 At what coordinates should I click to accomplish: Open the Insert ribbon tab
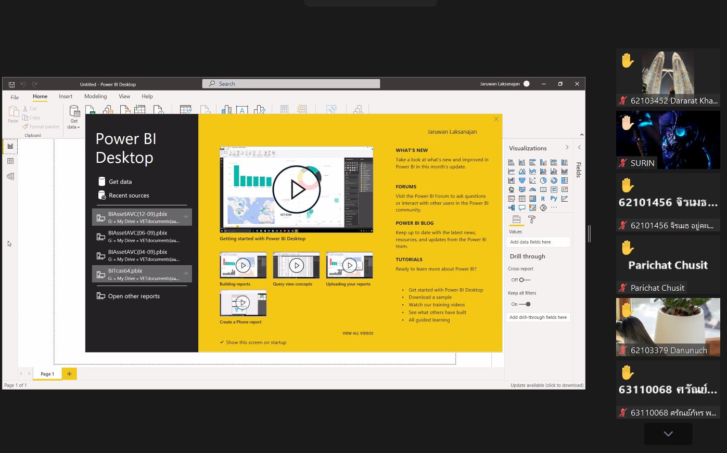click(66, 96)
